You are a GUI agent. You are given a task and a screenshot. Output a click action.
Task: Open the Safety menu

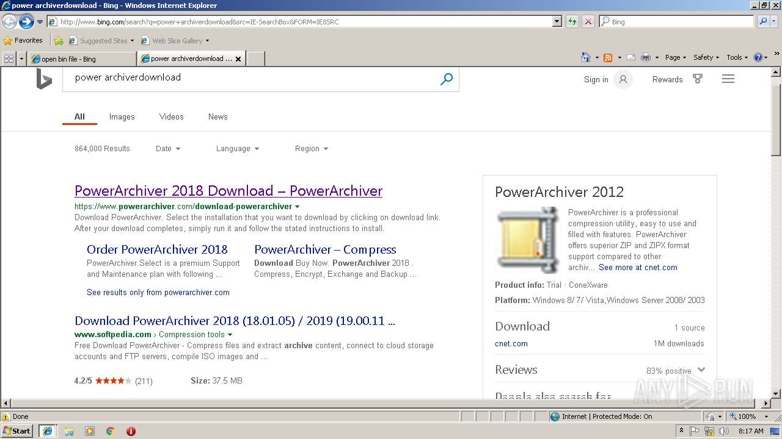[706, 57]
